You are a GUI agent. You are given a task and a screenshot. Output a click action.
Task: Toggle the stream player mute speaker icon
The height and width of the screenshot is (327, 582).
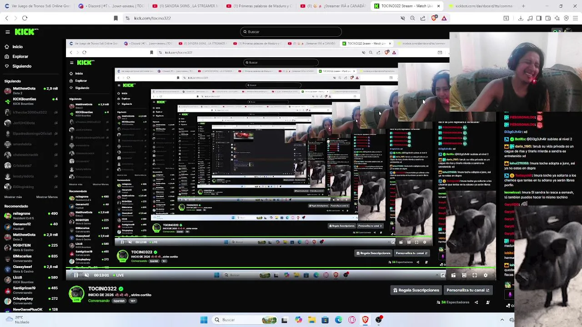point(87,275)
